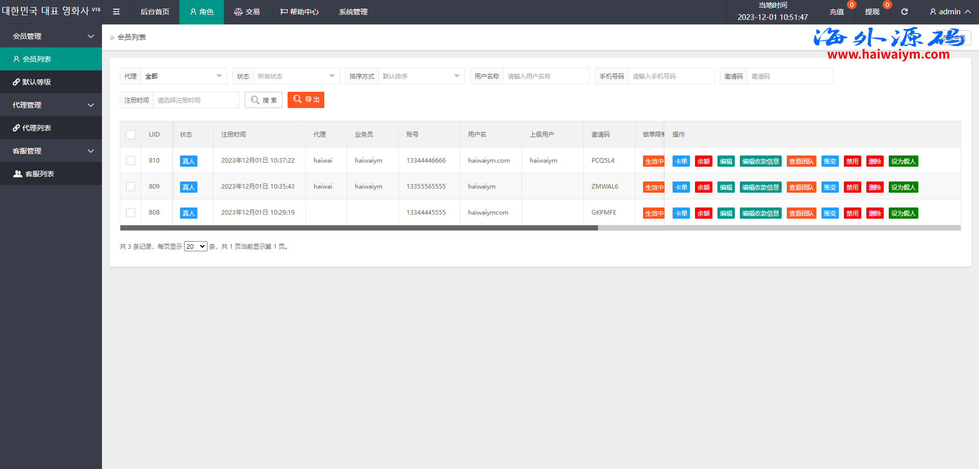Click the 提现 withdrawal notification icon
979x469 pixels.
(x=872, y=12)
